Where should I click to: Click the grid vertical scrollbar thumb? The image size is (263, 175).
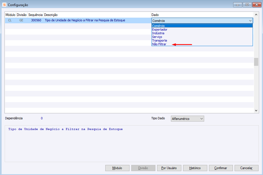tap(256, 62)
